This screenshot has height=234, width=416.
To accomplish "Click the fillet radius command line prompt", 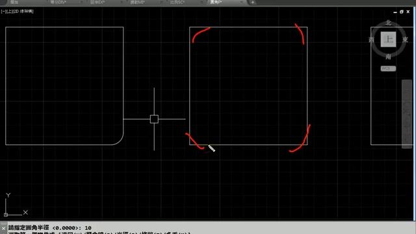I will (50, 227).
